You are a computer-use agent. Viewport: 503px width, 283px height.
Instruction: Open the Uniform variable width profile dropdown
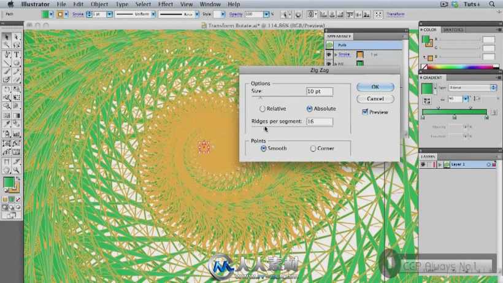pos(153,15)
